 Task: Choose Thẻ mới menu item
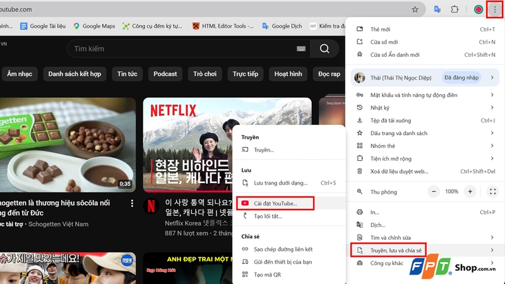[x=425, y=29]
